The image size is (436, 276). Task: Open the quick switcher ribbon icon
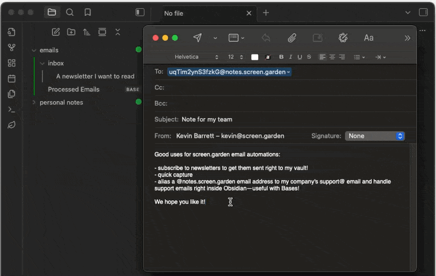coord(11,32)
